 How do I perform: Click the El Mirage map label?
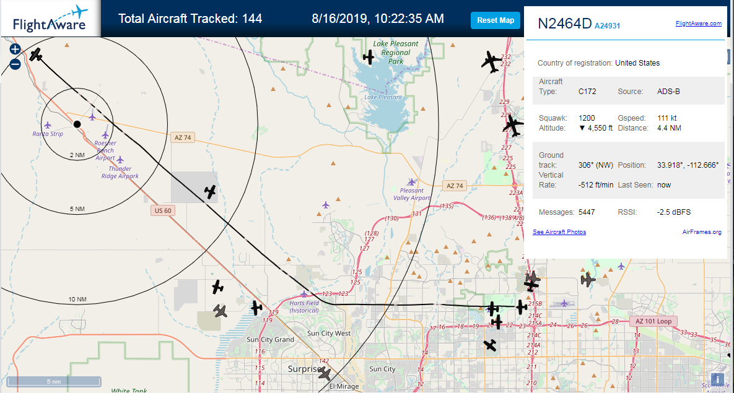click(x=344, y=386)
